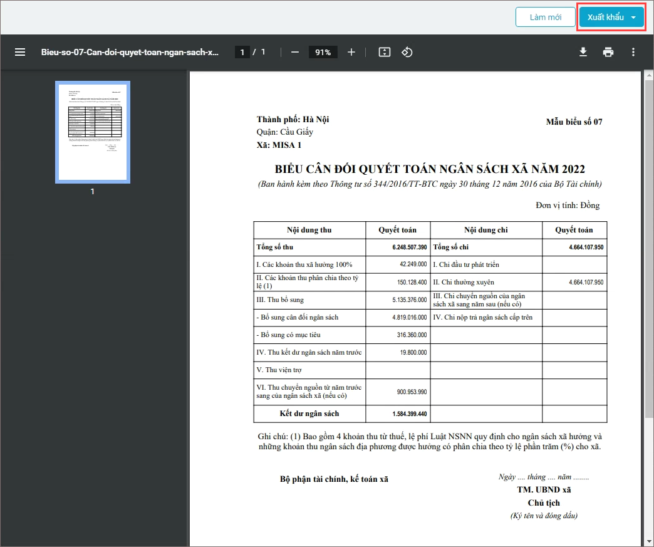Screen dimensions: 654x547
Task: Zoom out with the minus icon
Action: coord(295,52)
